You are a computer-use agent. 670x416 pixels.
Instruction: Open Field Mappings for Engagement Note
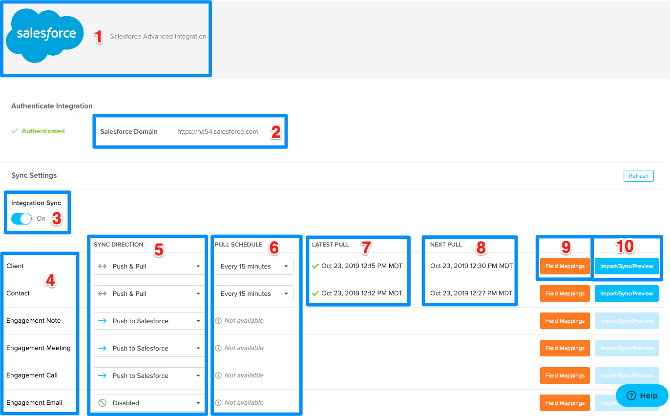tap(565, 321)
